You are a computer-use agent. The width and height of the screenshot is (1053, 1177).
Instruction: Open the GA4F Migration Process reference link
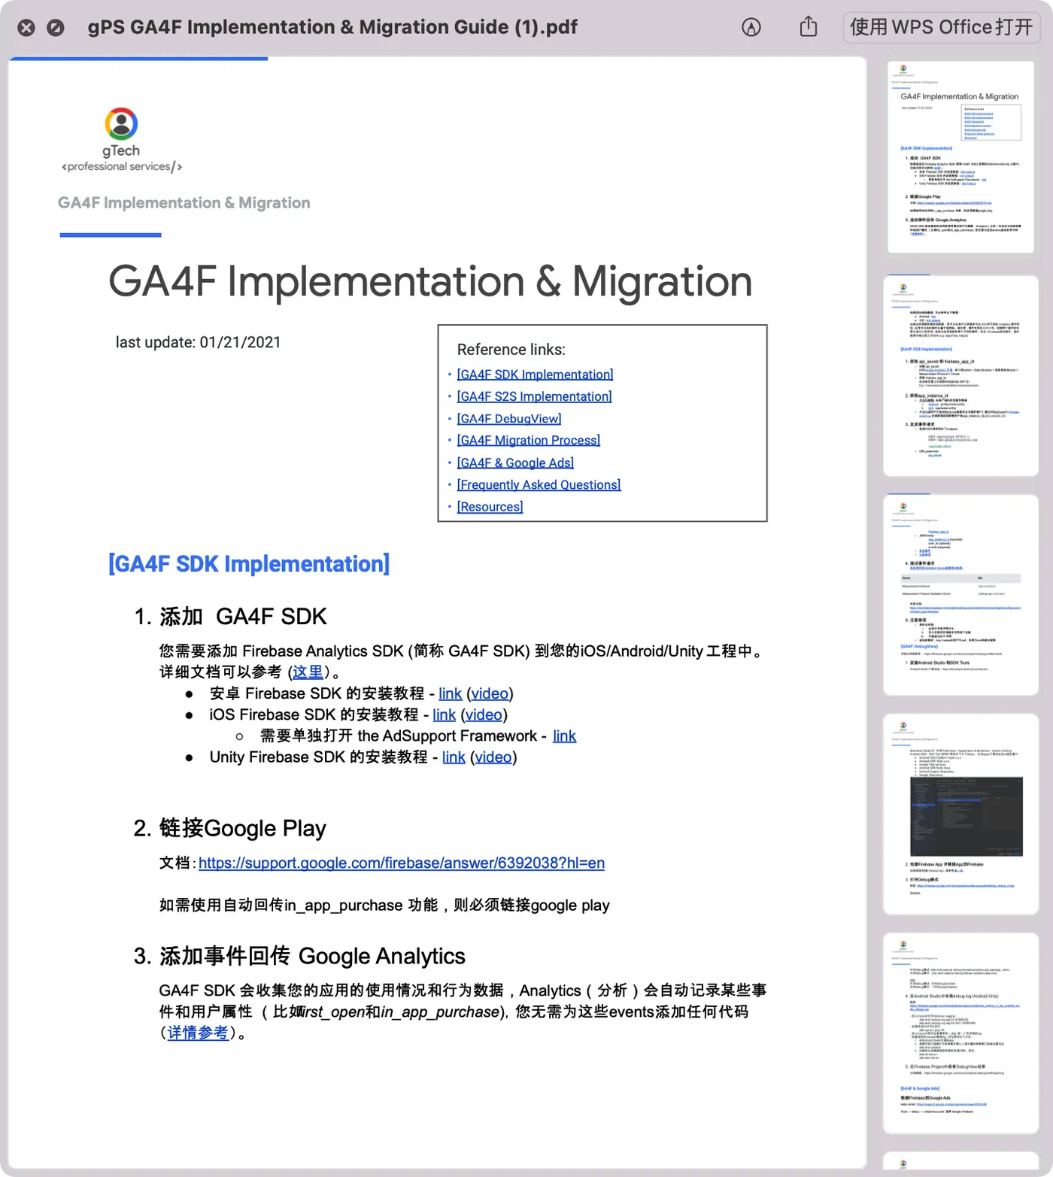pos(529,441)
